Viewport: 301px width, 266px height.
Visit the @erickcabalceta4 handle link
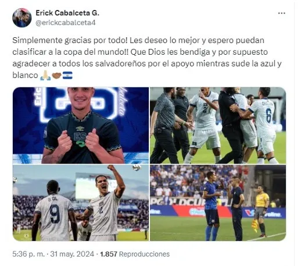[66, 23]
